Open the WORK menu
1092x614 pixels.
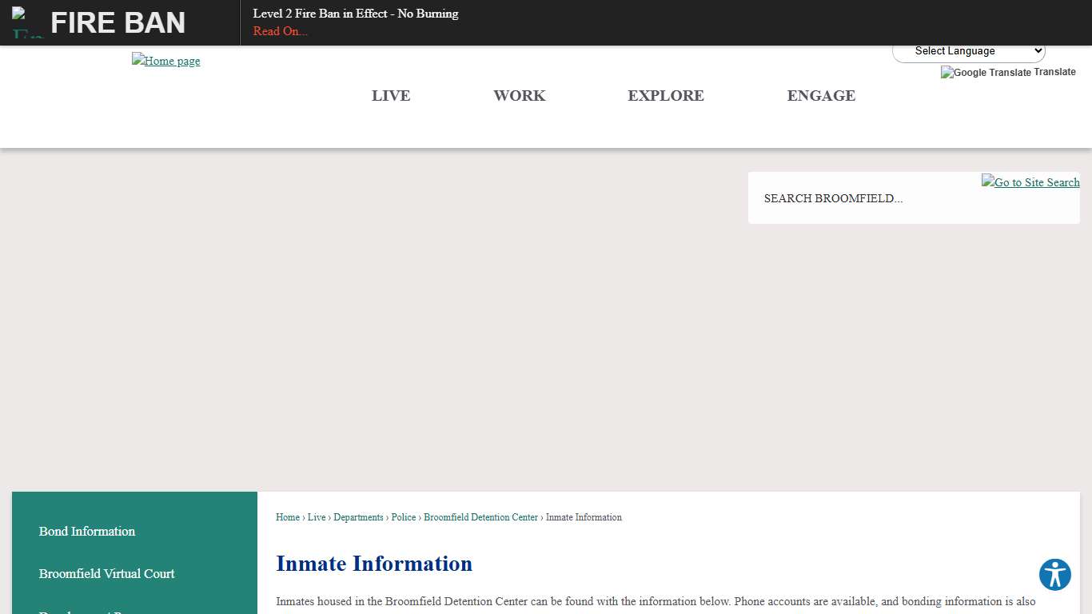[x=519, y=96]
